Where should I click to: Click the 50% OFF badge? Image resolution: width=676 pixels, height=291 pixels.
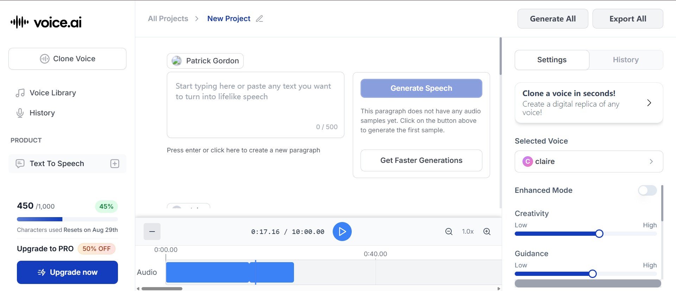pos(96,249)
